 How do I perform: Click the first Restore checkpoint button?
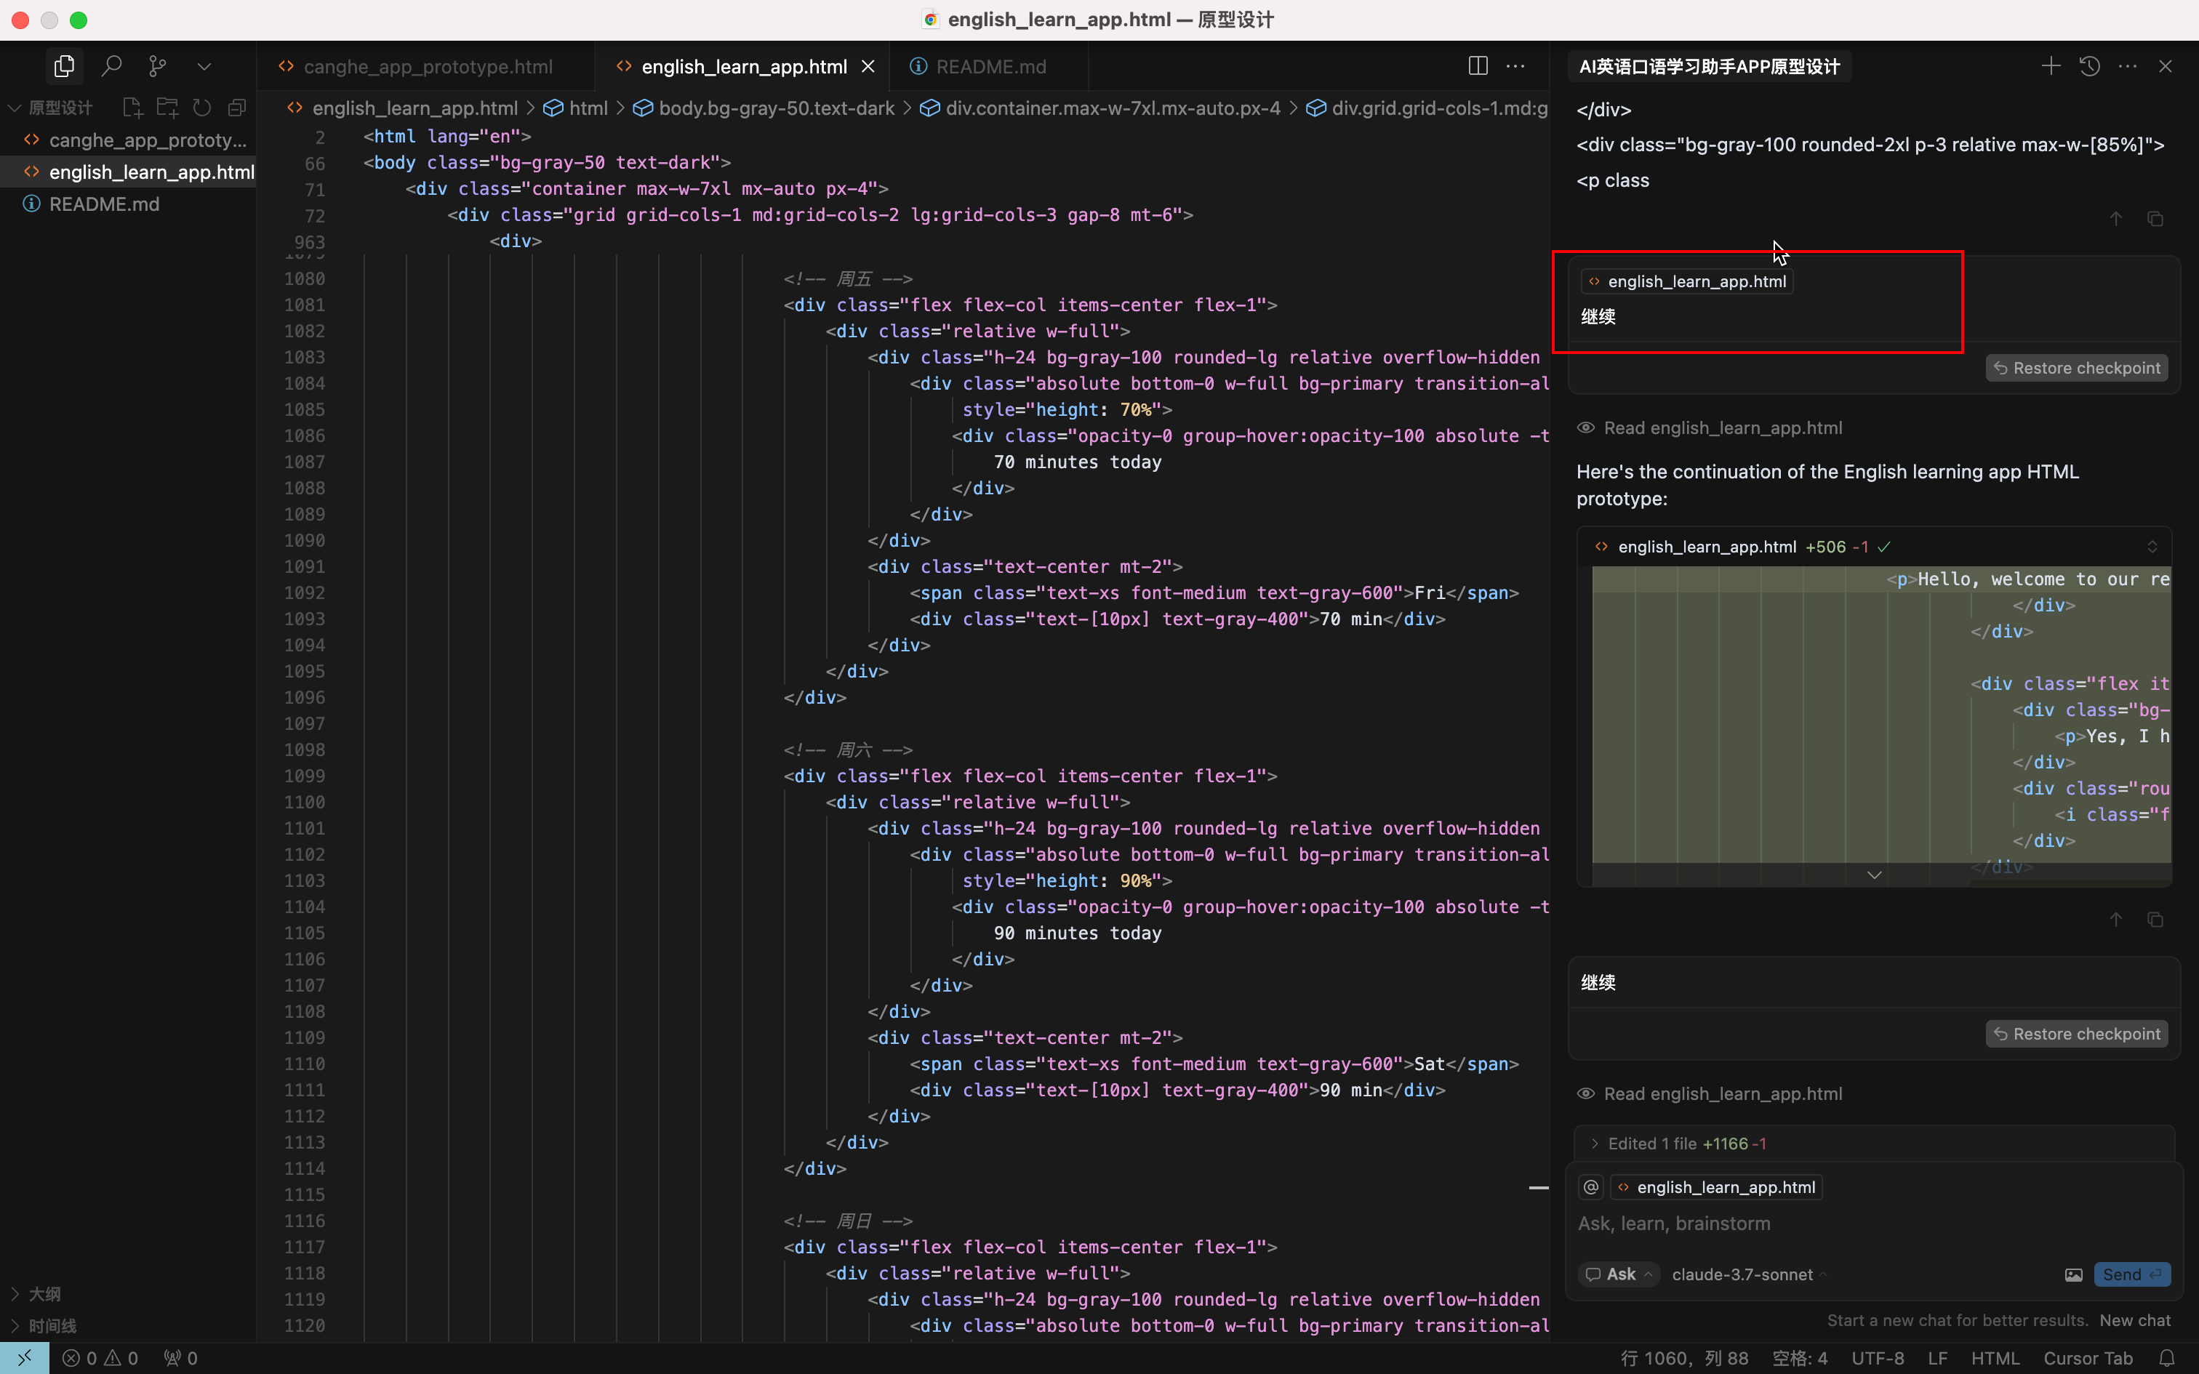point(2076,368)
